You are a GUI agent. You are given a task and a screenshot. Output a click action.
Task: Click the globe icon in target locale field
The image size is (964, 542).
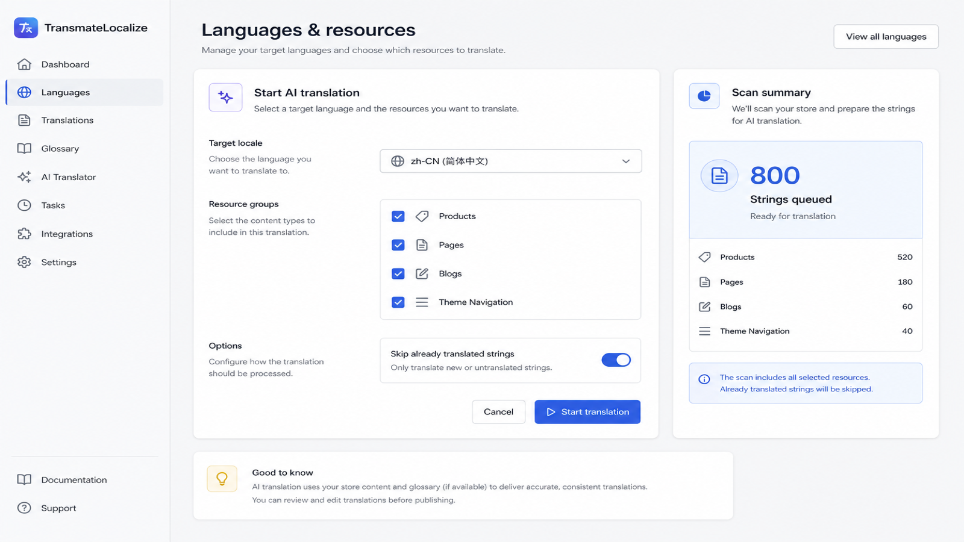point(398,161)
